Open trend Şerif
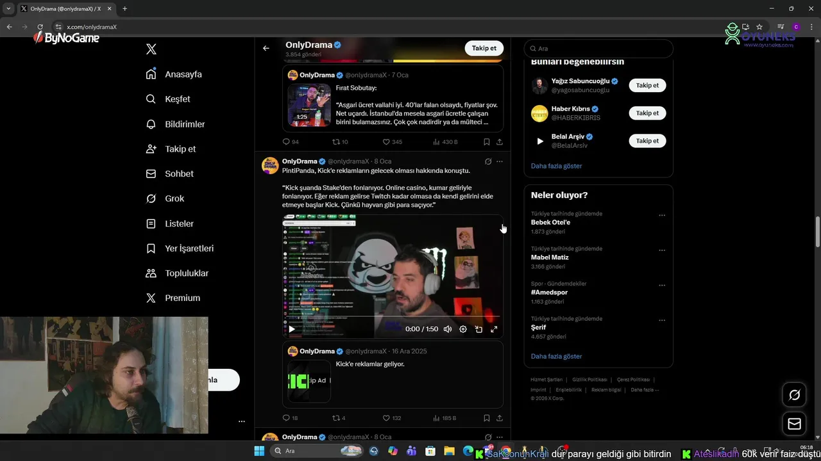This screenshot has height=461, width=821. (x=538, y=327)
